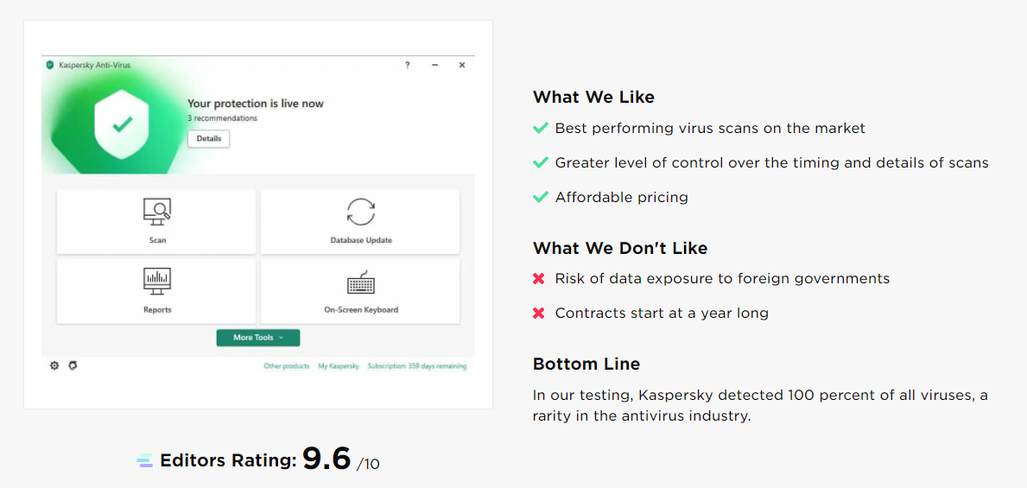
Task: Open the help question mark icon
Action: (x=408, y=65)
